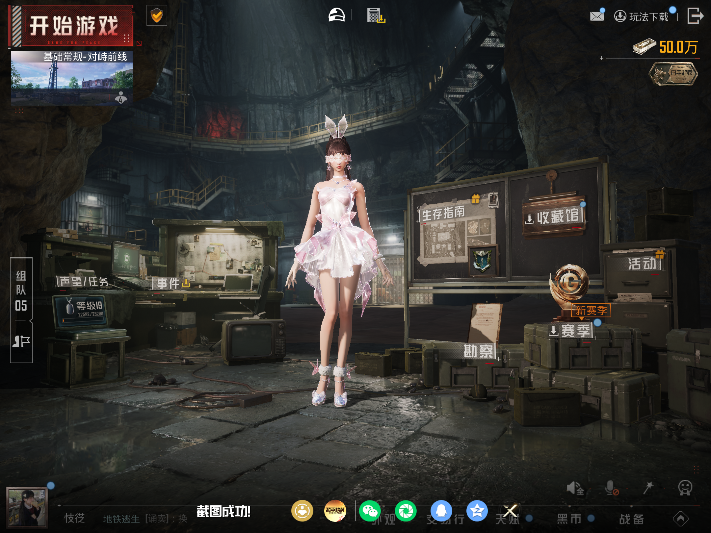Image resolution: width=711 pixels, height=533 pixels.
Task: Open the resource download list icon
Action: click(376, 15)
